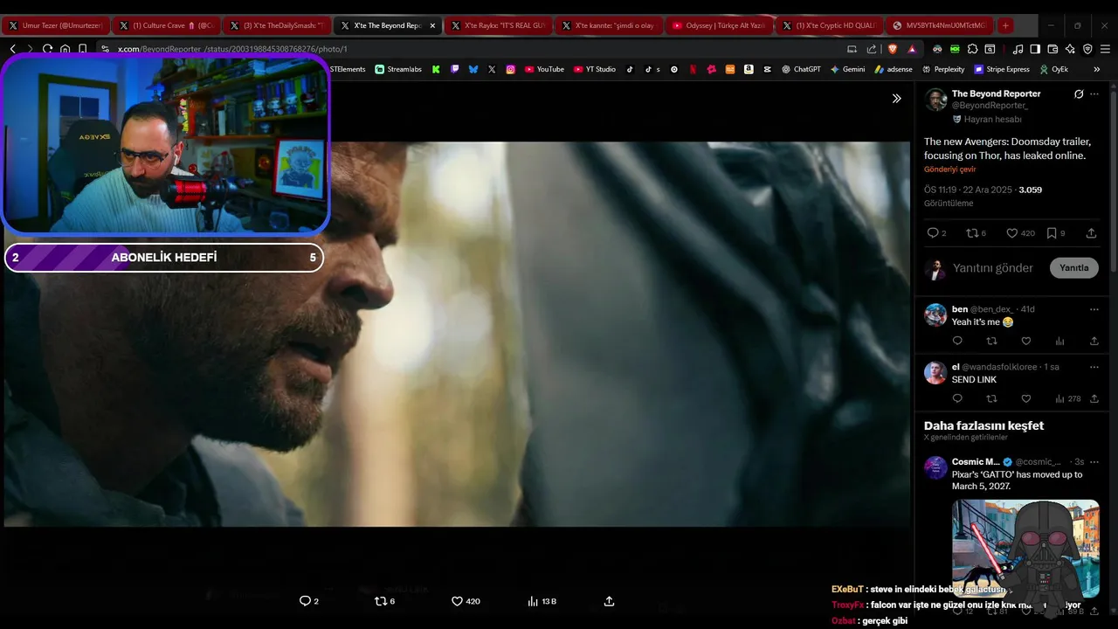Open the Perplexity bookmark
Image resolution: width=1118 pixels, height=629 pixels.
[x=943, y=69]
